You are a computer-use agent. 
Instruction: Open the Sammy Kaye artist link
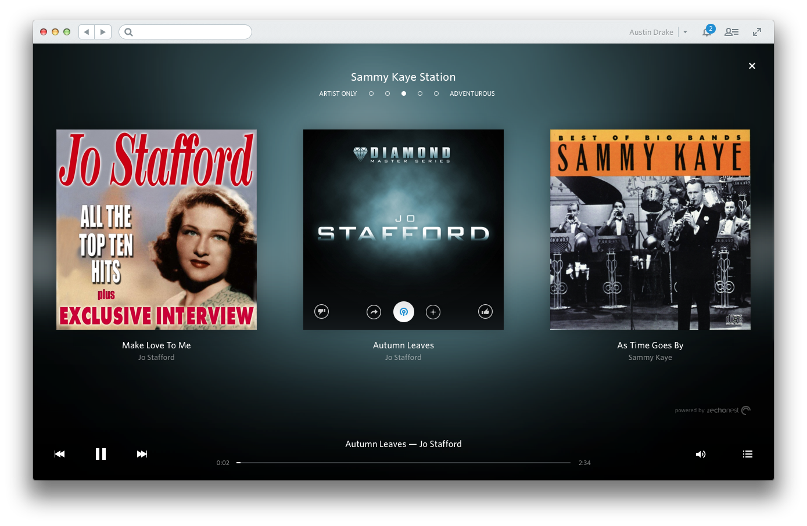[650, 358]
